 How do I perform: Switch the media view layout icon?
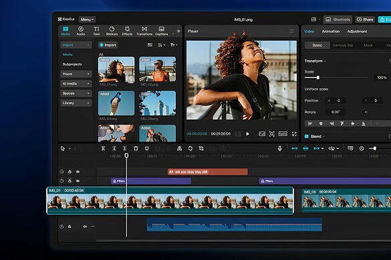150,45
